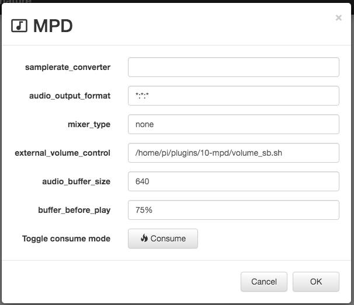Viewport: 354px width, 305px height.
Task: Confirm MPD settings with OK
Action: coord(316,282)
